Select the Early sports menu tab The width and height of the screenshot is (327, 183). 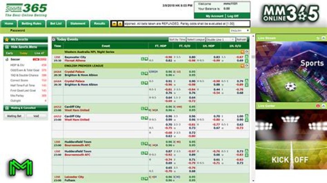(10, 53)
